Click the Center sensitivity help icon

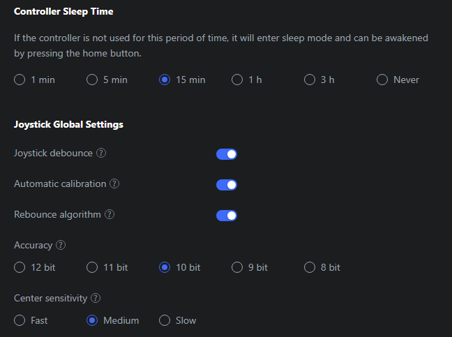point(96,299)
